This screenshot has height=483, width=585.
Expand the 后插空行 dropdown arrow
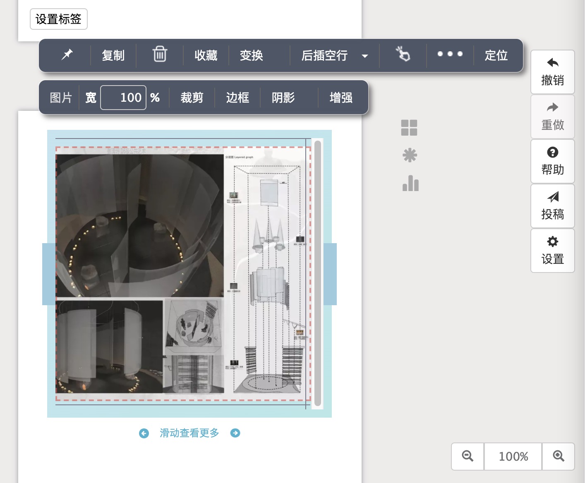[364, 55]
